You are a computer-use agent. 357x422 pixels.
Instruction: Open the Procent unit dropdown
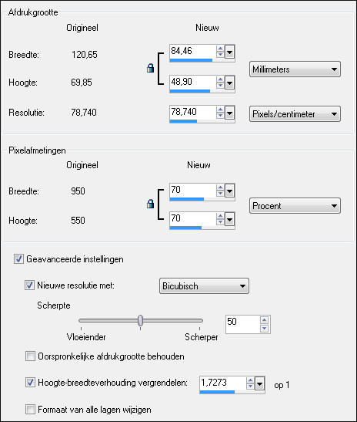pos(295,206)
